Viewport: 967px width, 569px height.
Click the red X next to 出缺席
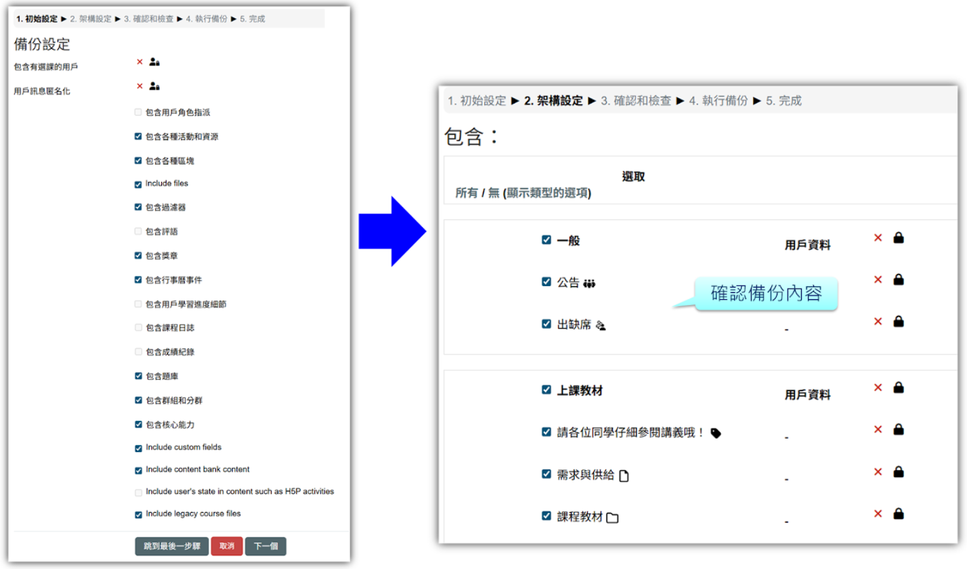click(878, 321)
